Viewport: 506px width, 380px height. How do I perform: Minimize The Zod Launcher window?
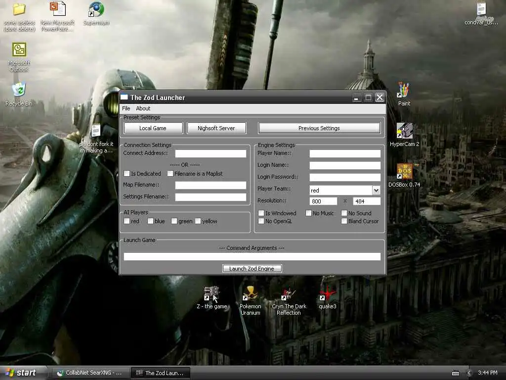click(356, 97)
